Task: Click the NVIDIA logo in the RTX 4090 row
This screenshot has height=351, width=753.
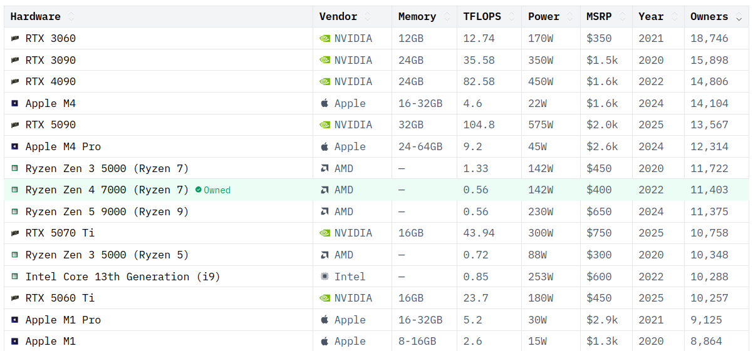Action: [325, 82]
